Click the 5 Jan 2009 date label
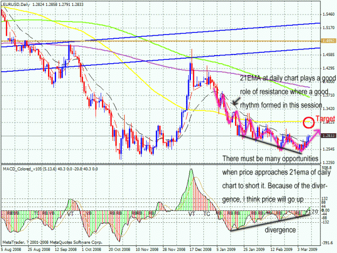The width and height of the screenshot is (337, 253). 227,249
